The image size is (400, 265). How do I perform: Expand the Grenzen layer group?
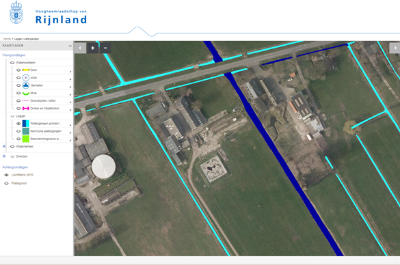pyautogui.click(x=4, y=156)
